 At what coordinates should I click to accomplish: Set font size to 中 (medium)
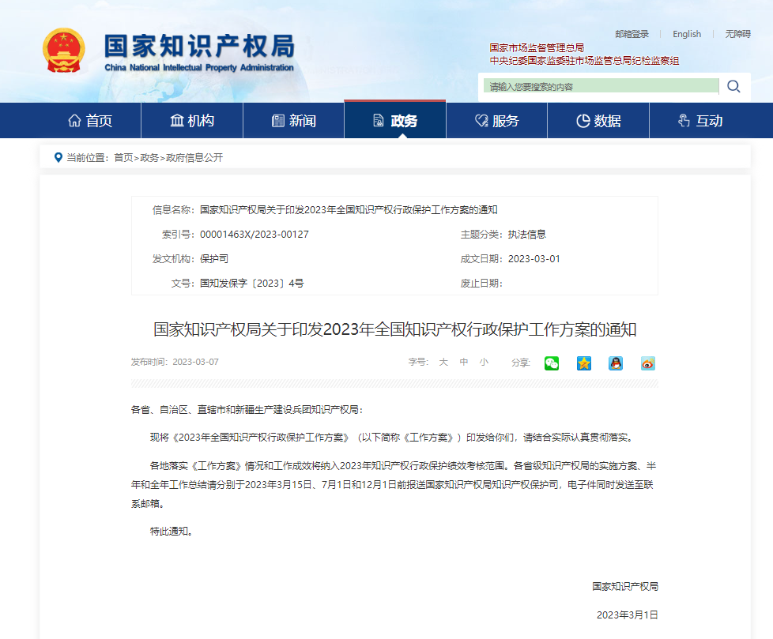pyautogui.click(x=464, y=362)
